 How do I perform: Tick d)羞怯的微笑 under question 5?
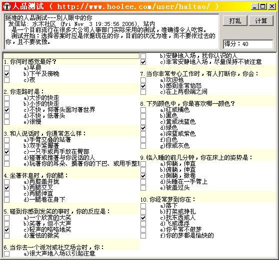(x=7, y=236)
